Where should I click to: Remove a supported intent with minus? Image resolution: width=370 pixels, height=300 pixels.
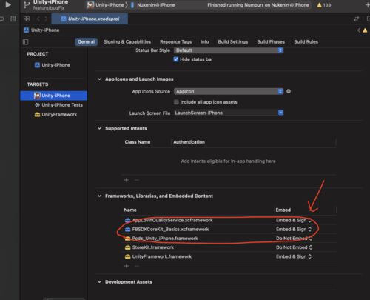[136, 180]
